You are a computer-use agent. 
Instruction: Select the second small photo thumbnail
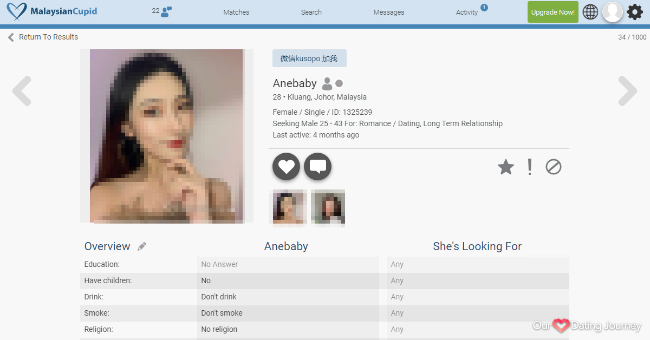click(x=328, y=207)
